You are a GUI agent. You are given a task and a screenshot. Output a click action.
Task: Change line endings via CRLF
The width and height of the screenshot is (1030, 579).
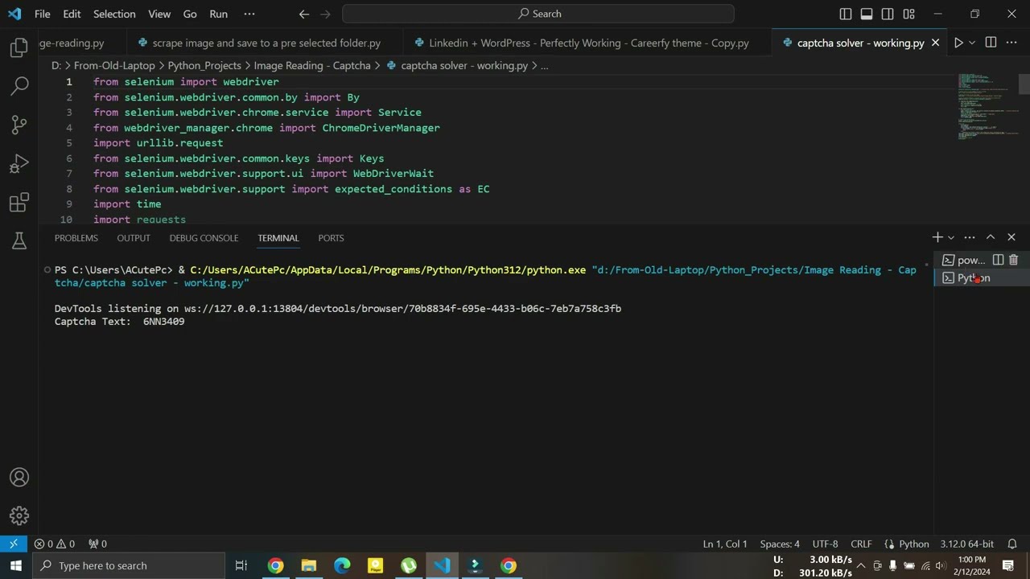(x=861, y=544)
